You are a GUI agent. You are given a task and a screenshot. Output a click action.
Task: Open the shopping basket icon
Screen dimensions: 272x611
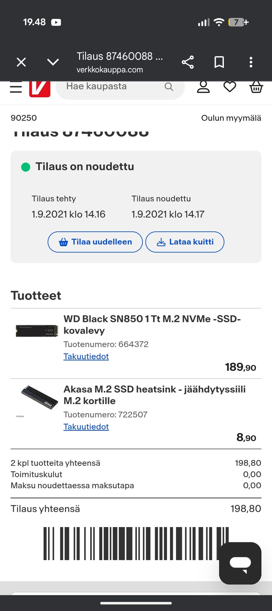point(256,87)
